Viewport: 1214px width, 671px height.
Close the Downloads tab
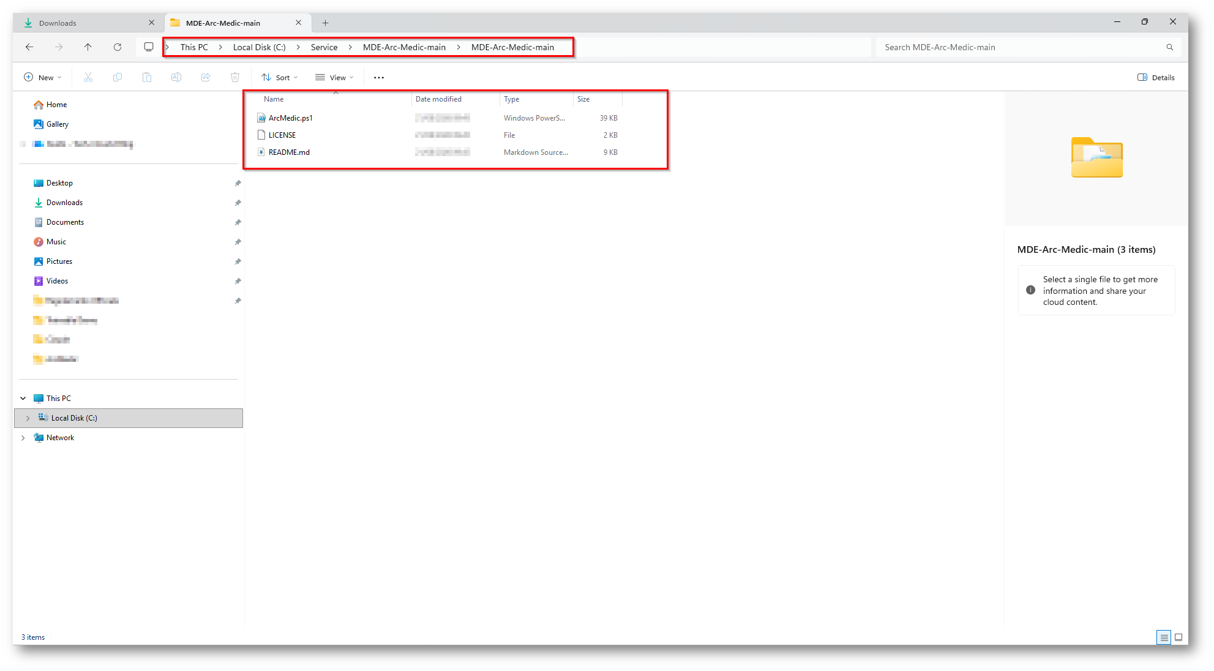click(x=152, y=23)
